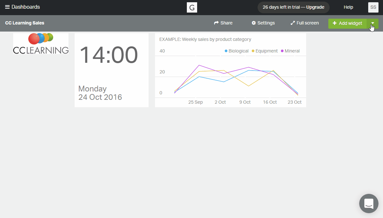
Task: Click the Geckoboard G logo
Action: click(192, 7)
